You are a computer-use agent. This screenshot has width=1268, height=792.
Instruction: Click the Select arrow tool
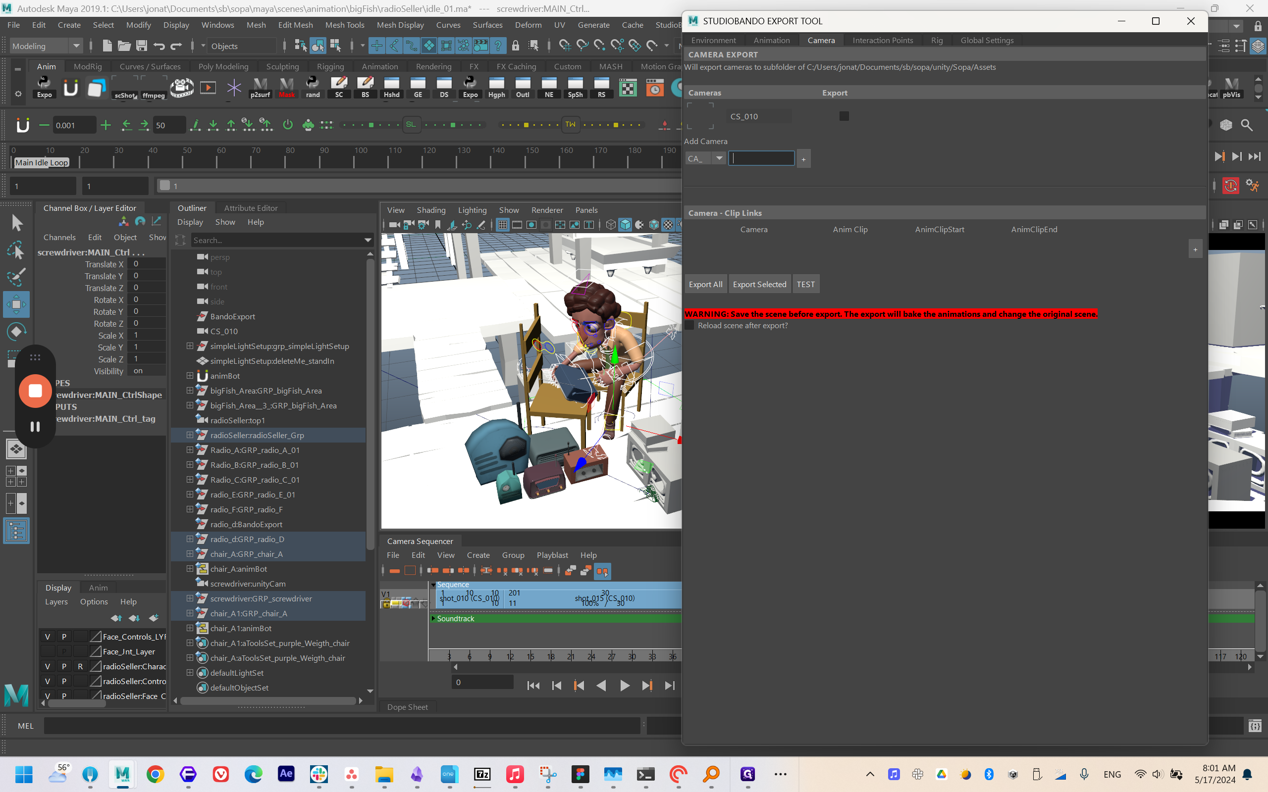point(17,224)
